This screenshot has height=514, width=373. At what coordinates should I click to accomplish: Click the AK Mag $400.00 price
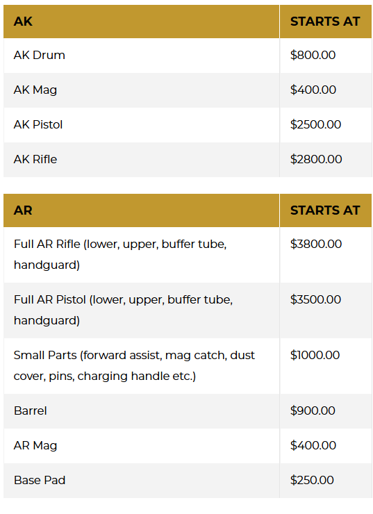(313, 90)
